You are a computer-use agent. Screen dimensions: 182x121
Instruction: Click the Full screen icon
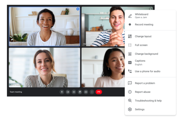click(130, 45)
